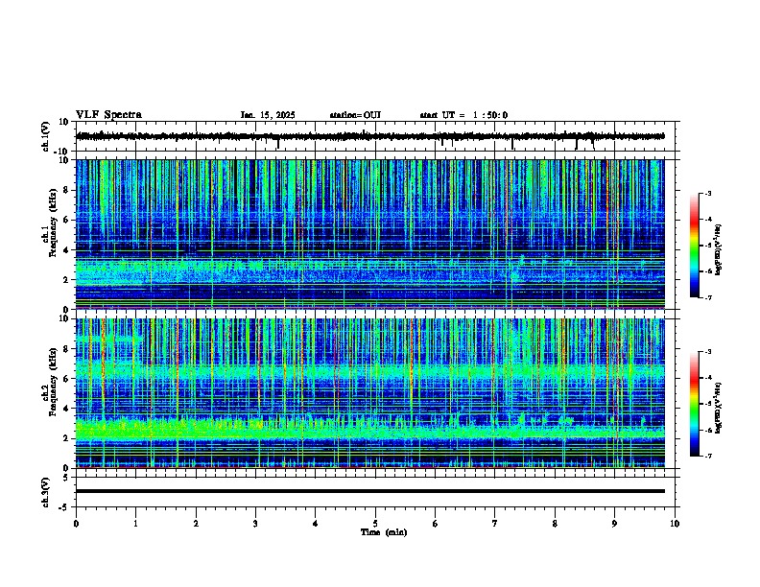Click time axis tick label "7"
Image resolution: width=760 pixels, height=587 pixels.
point(495,524)
